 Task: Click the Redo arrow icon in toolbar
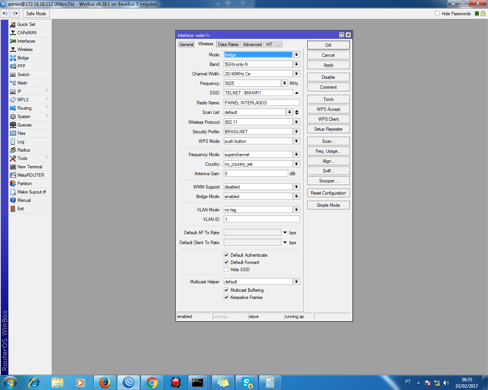[15, 13]
